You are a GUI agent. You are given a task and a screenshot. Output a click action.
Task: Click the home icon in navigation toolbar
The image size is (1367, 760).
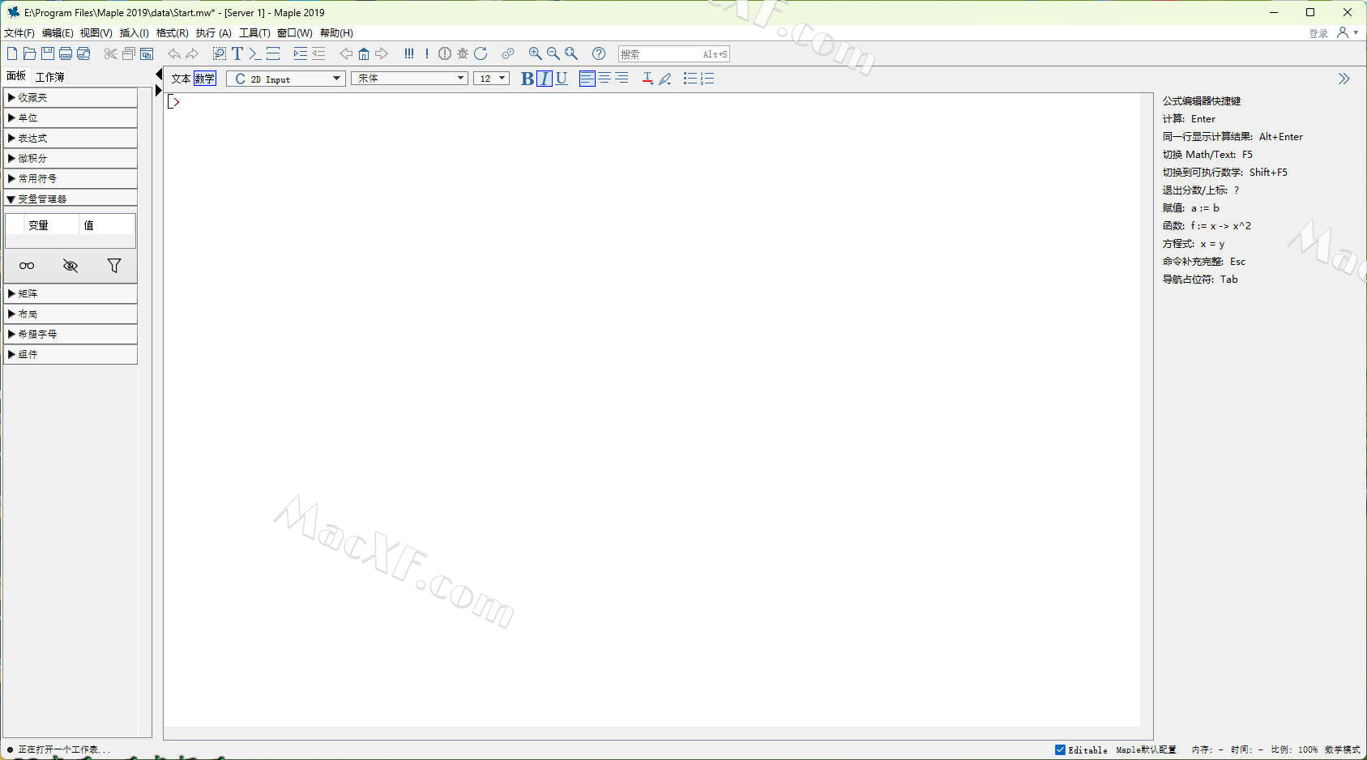coord(364,53)
